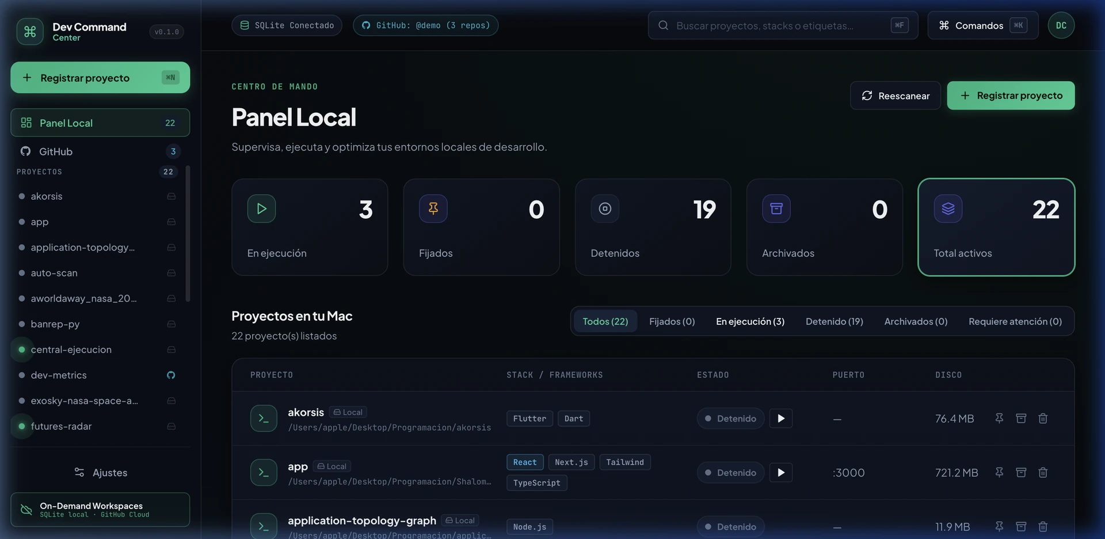Open Ajustes settings
Viewport: 1105px width, 539px height.
[100, 473]
